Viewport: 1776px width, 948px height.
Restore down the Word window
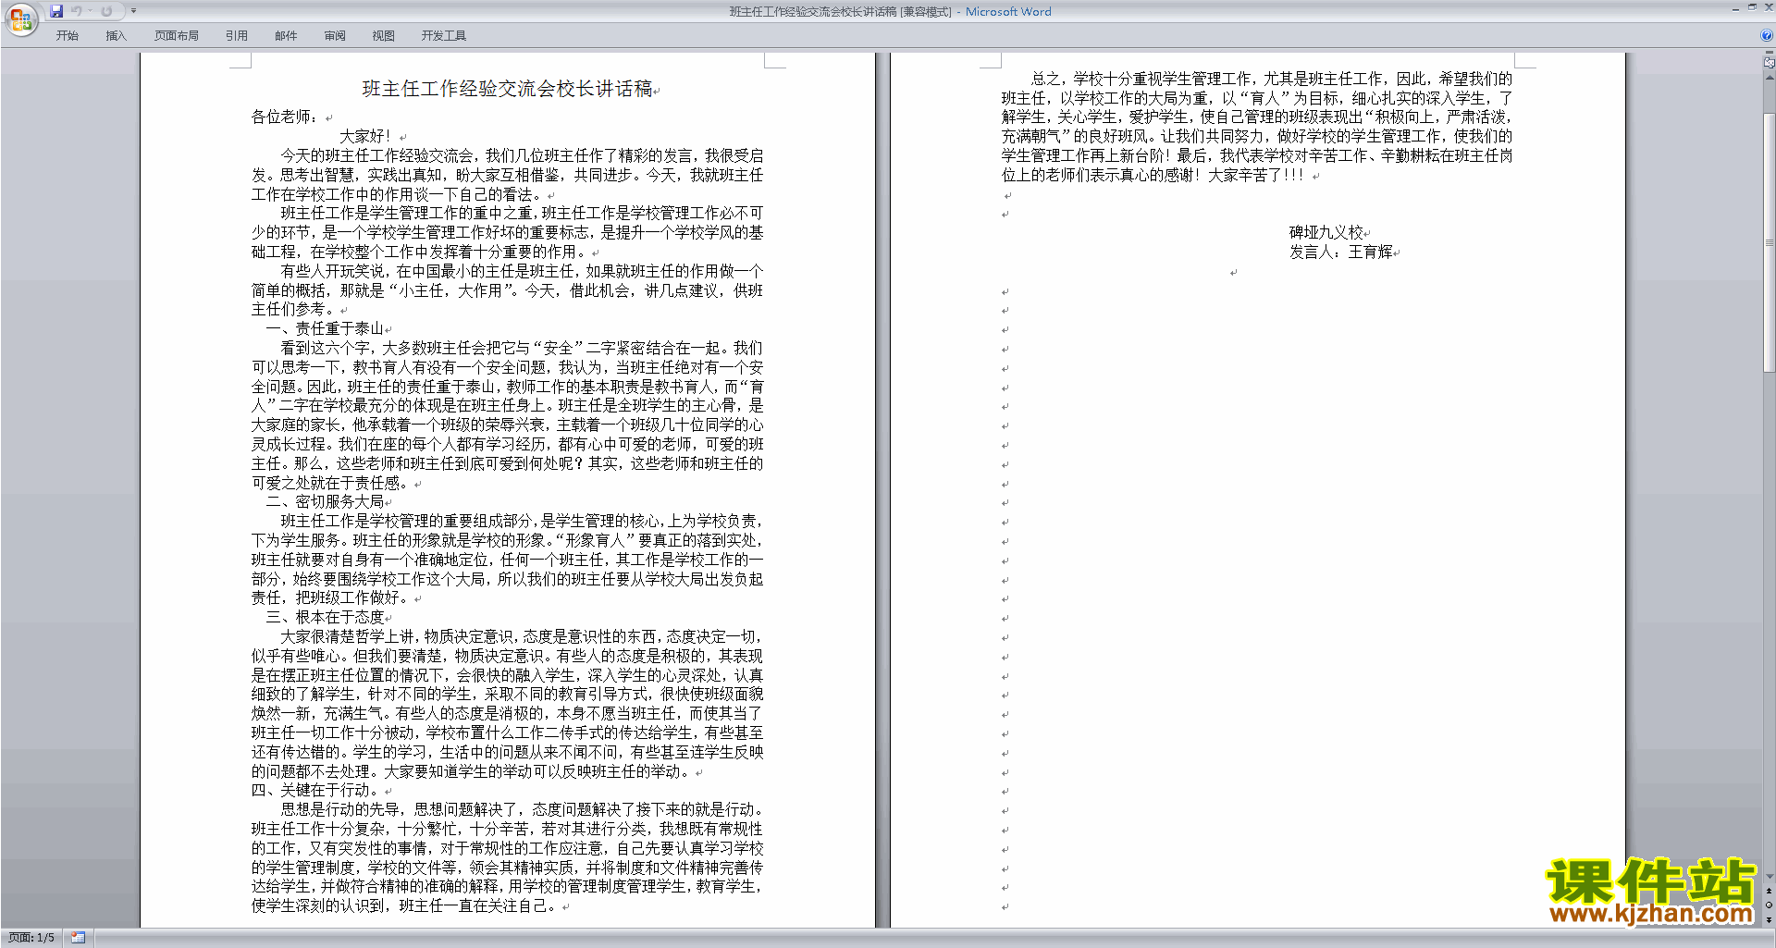point(1752,7)
